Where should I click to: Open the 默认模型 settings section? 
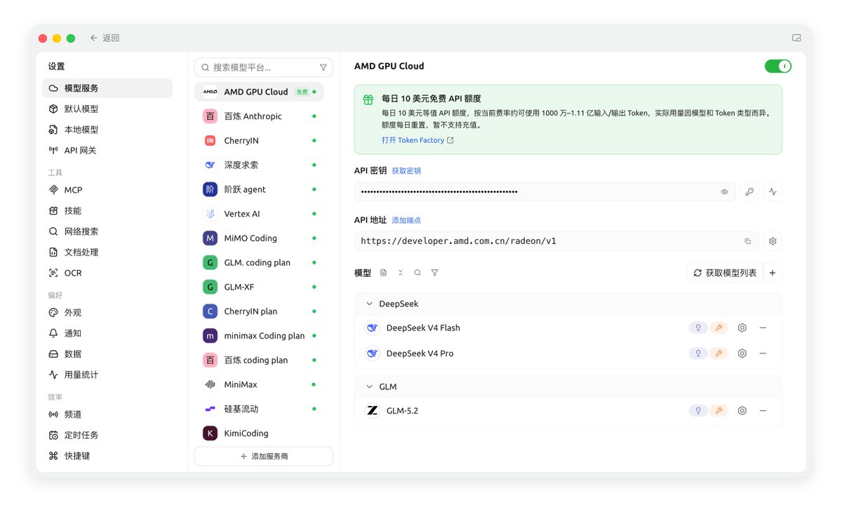(x=107, y=109)
